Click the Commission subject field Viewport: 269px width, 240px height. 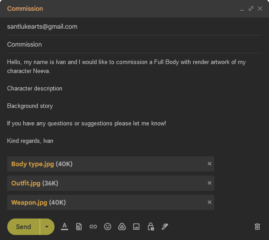pyautogui.click(x=134, y=44)
